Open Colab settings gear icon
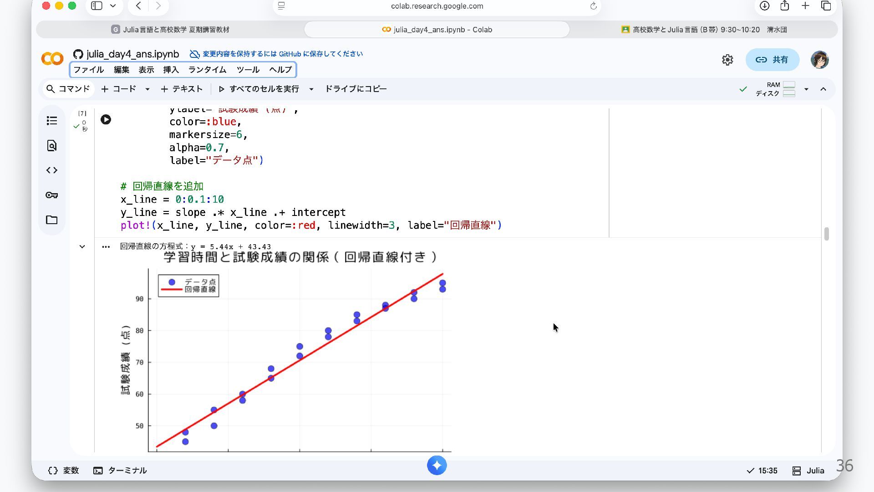The image size is (874, 492). (x=727, y=60)
